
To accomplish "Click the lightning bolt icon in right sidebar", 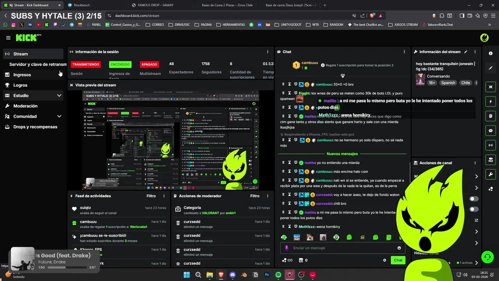I will click(490, 101).
